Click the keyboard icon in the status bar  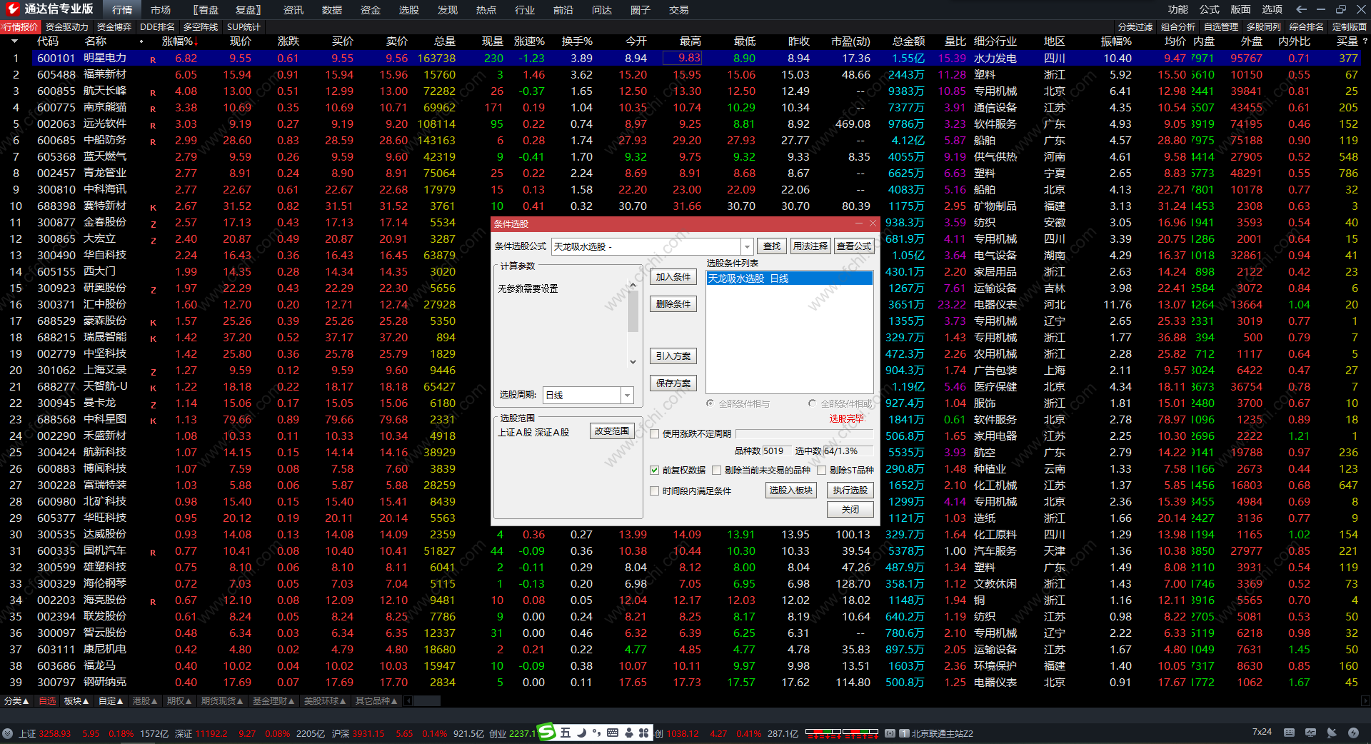[1289, 733]
